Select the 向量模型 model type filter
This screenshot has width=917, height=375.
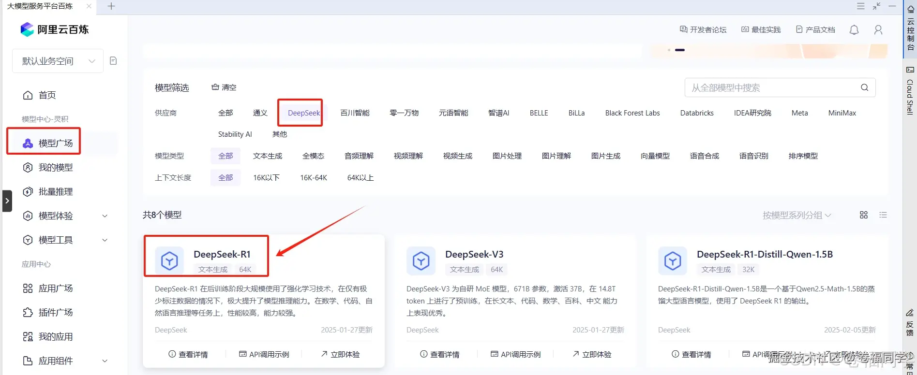click(x=655, y=156)
